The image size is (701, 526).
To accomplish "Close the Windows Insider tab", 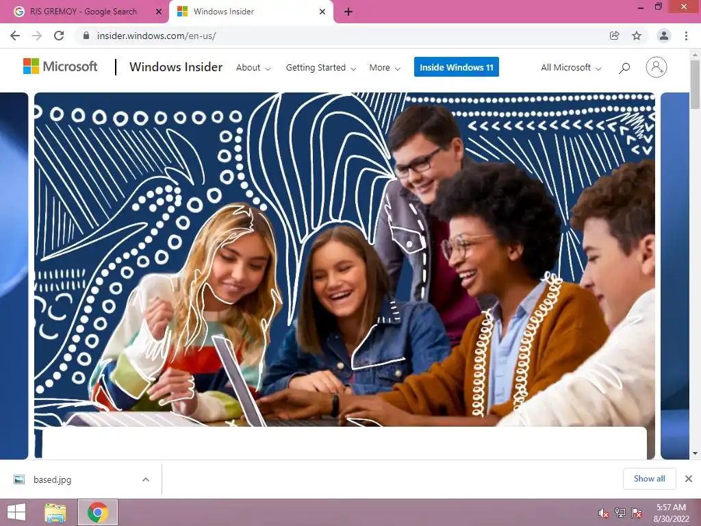I will [322, 12].
